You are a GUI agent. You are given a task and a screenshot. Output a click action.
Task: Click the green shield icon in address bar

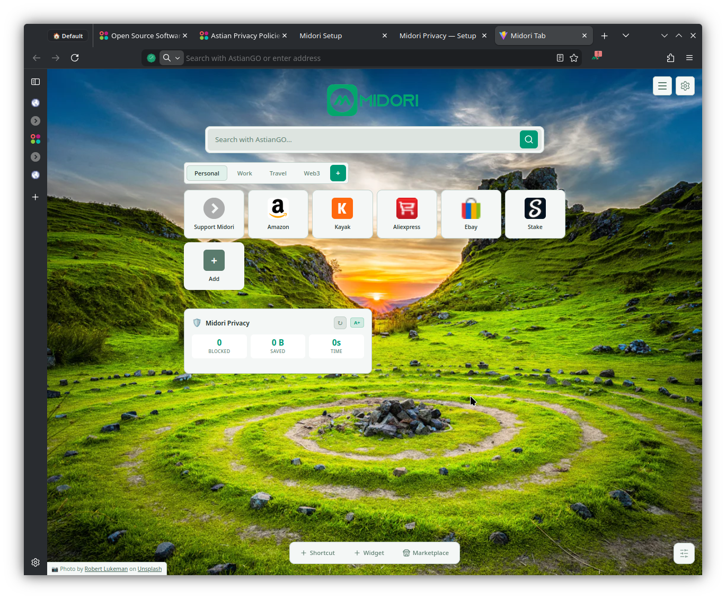pos(152,58)
